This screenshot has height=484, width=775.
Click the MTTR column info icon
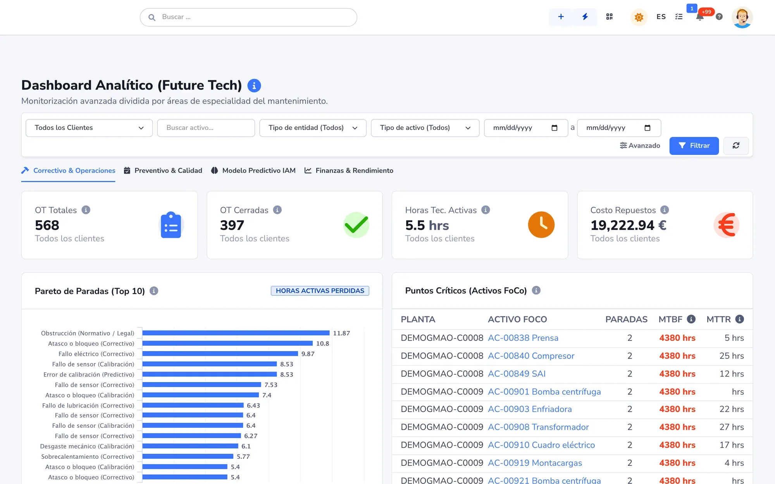click(x=740, y=319)
